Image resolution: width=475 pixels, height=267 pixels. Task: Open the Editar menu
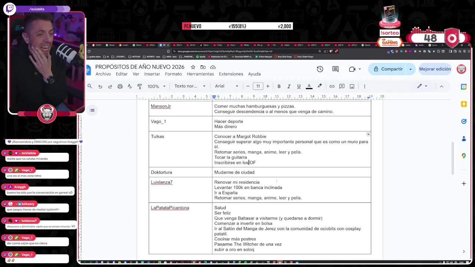(x=122, y=74)
